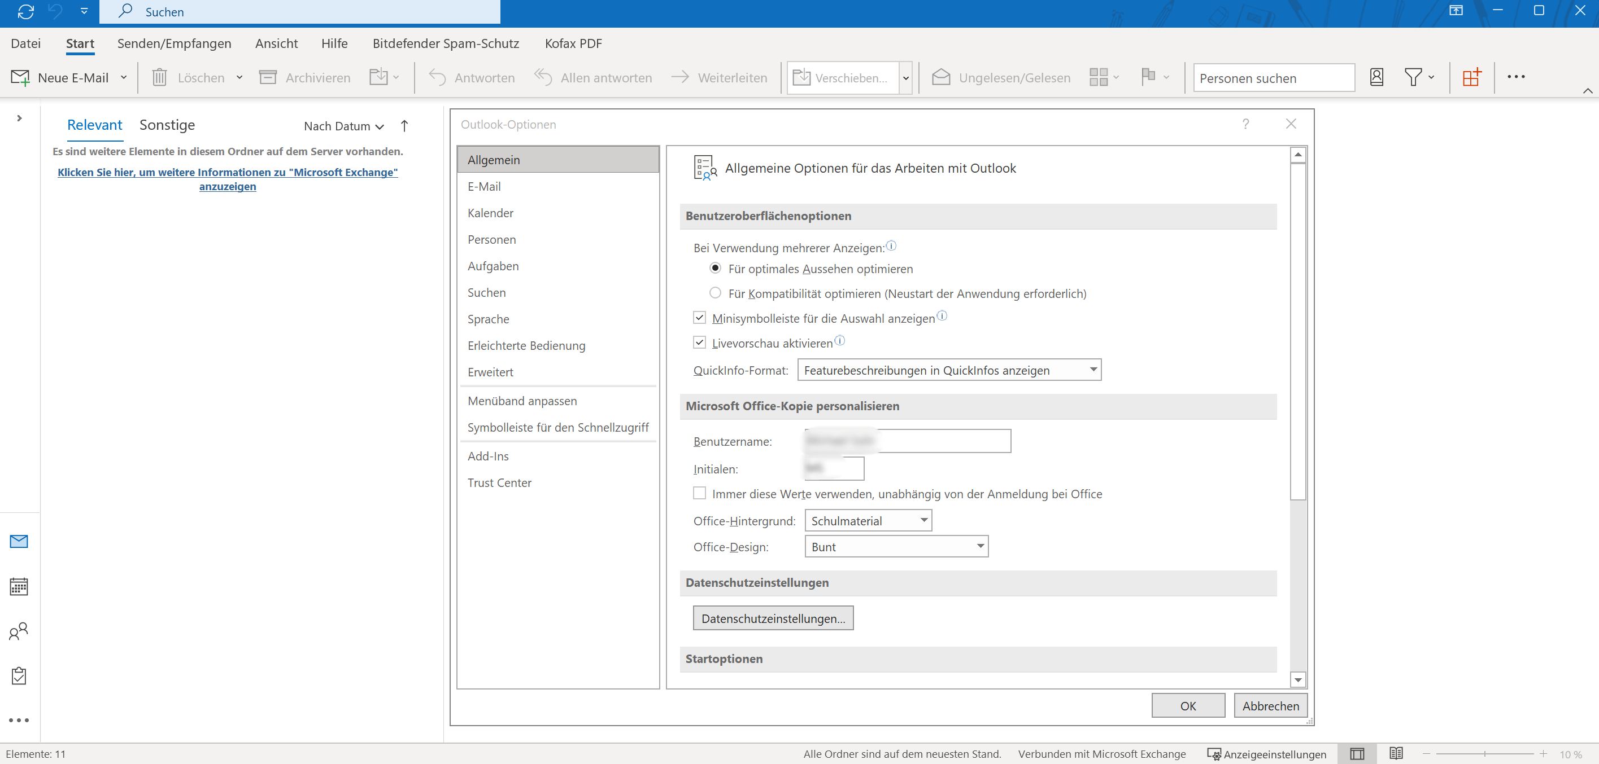Open the Quick Access toolbar customize arrow
This screenshot has width=1599, height=764.
(x=84, y=11)
